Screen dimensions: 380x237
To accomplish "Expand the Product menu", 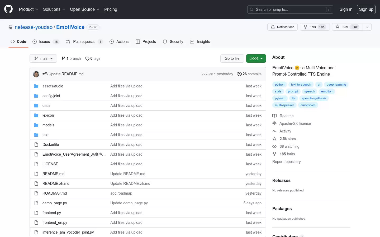I will 28,9.
